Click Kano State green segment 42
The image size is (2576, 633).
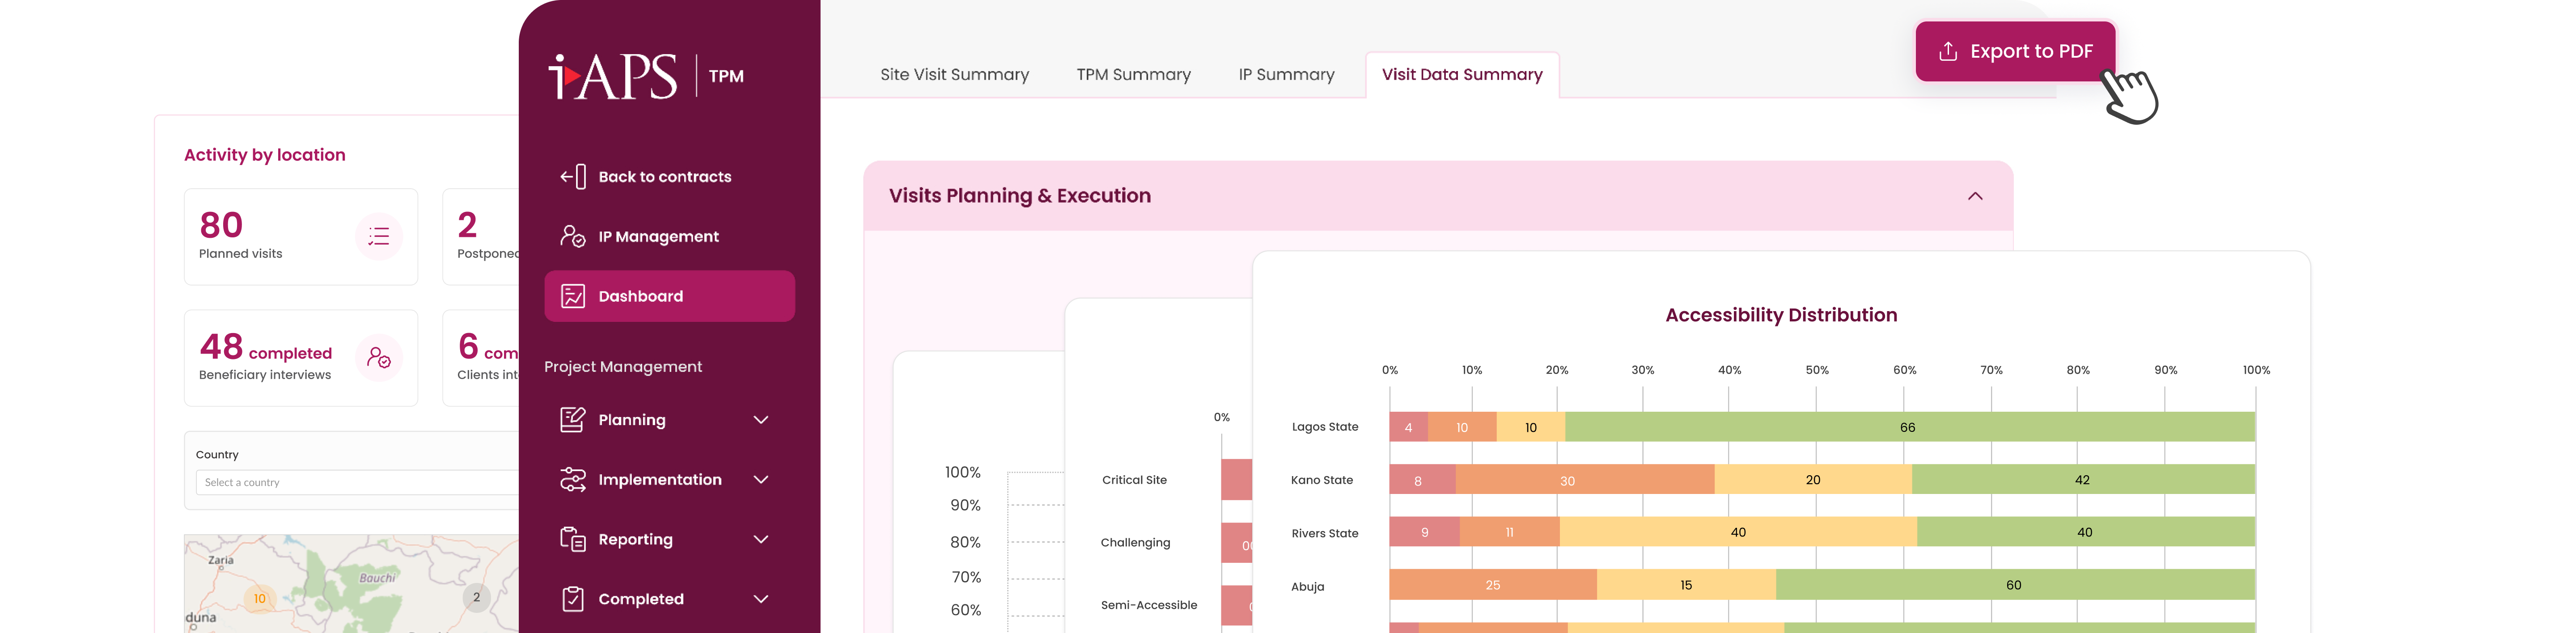(x=2083, y=480)
